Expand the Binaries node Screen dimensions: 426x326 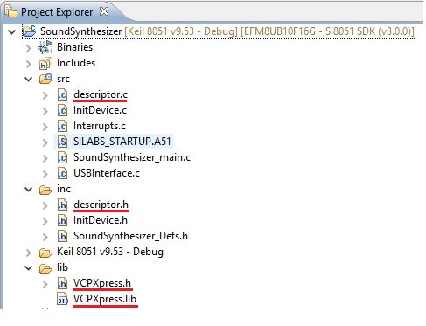click(x=28, y=47)
